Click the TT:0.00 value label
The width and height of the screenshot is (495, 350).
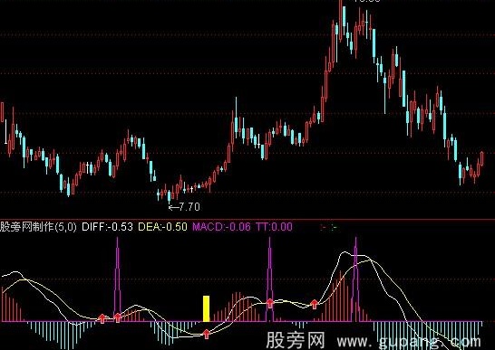(x=274, y=227)
